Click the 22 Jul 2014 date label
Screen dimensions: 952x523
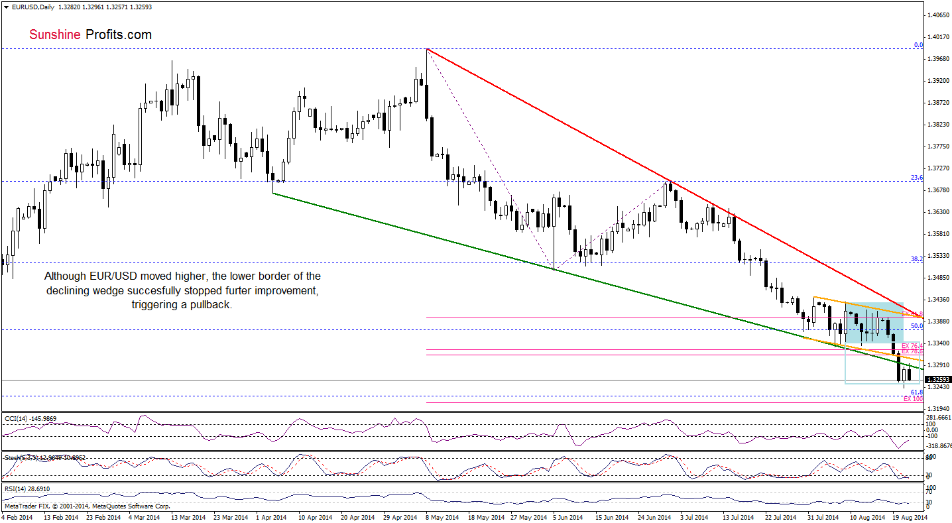(x=781, y=516)
